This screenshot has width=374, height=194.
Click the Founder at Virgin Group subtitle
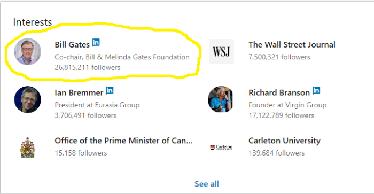click(287, 105)
